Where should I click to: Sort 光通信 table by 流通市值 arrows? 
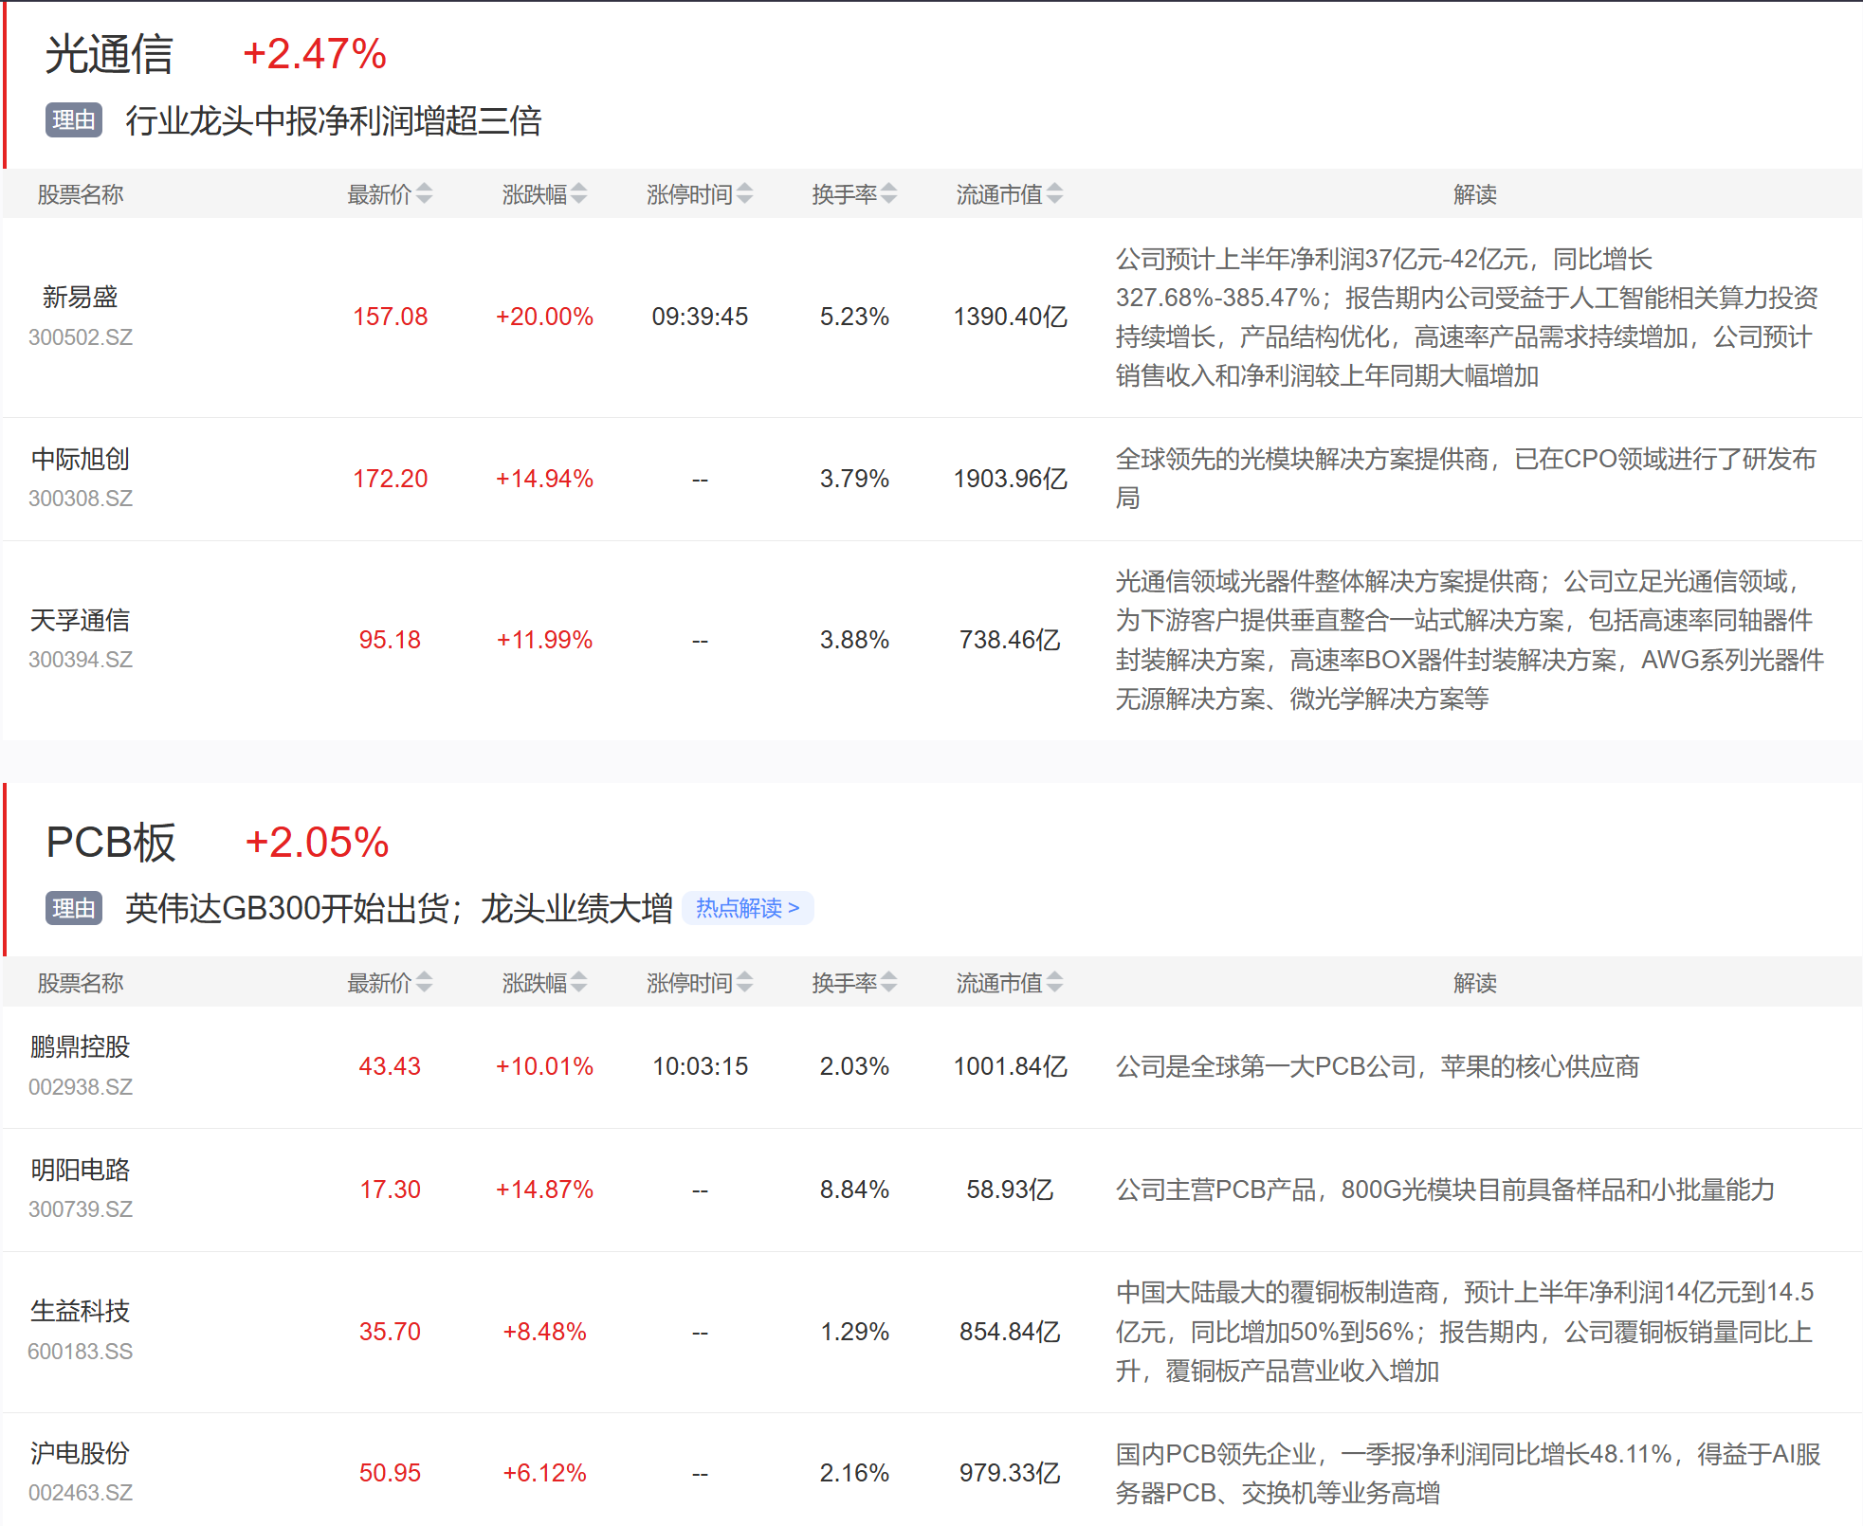(x=1054, y=194)
